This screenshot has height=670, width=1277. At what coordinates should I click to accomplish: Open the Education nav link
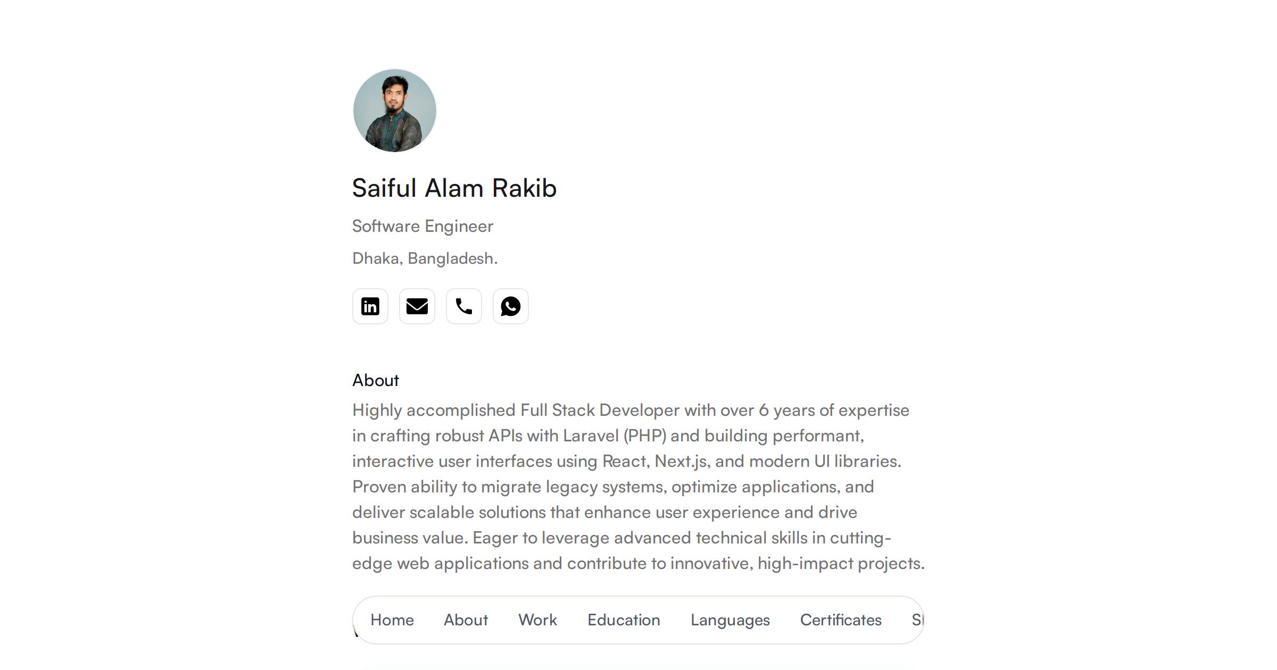[624, 620]
